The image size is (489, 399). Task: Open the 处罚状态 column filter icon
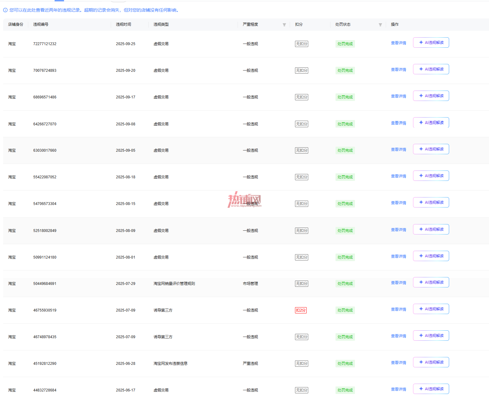[380, 25]
